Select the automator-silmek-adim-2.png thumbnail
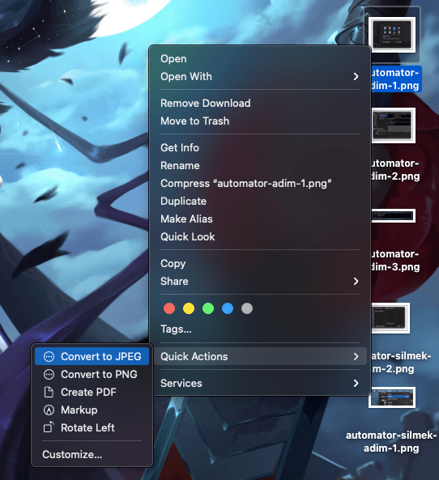 pos(390,318)
